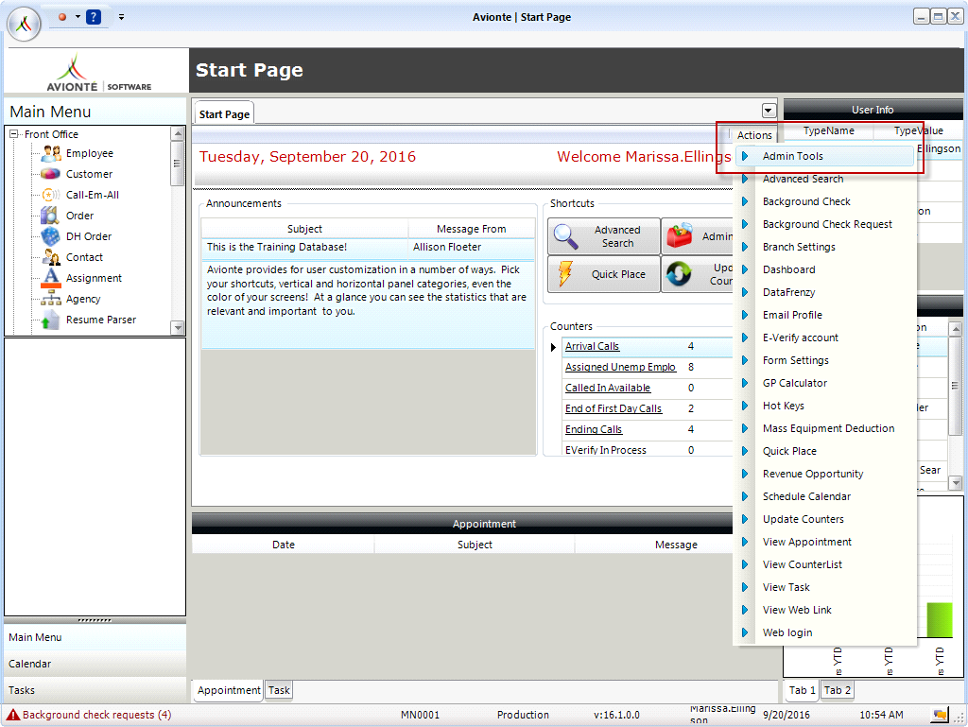Open Resume Parser from the Main Menu tree

pos(101,320)
